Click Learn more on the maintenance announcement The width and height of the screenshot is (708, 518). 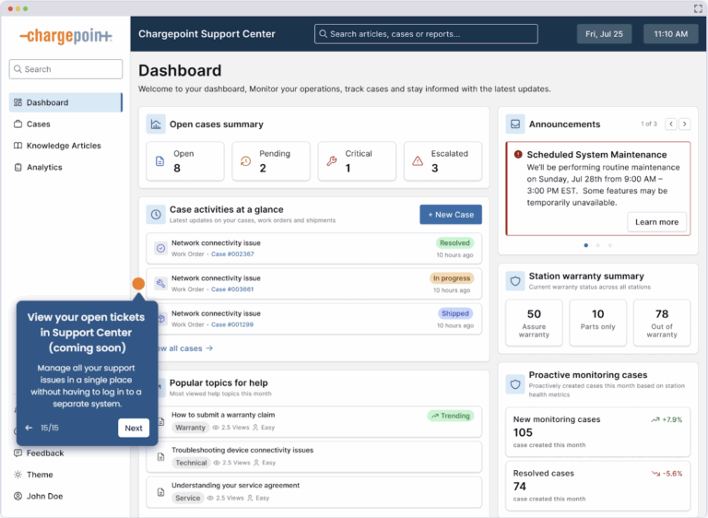(x=656, y=222)
